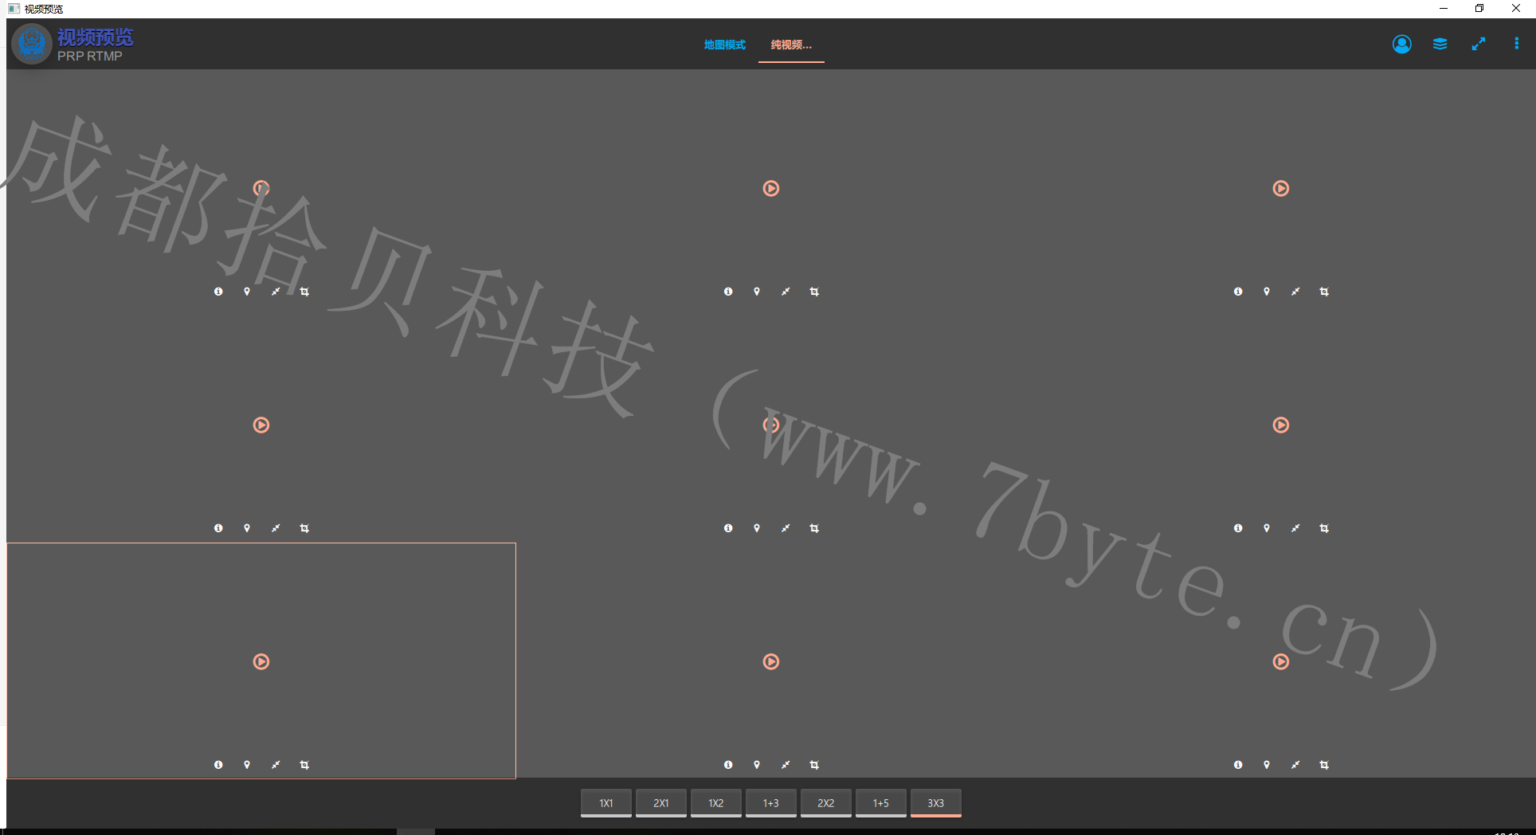The image size is (1536, 835).
Task: Play video in bottom-center cell
Action: (771, 661)
